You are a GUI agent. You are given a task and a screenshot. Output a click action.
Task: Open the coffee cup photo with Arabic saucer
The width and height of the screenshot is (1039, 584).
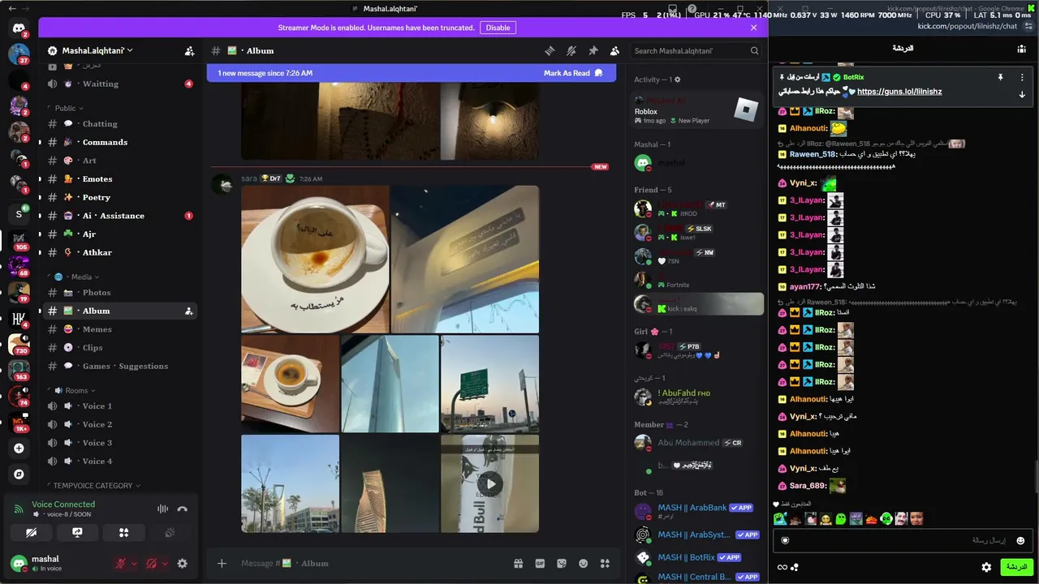315,260
